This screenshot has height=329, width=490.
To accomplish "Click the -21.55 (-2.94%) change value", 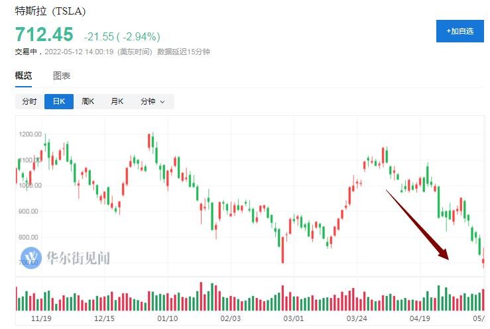I will pos(122,36).
